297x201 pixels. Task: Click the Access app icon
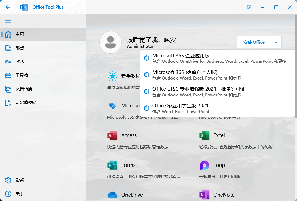tap(112, 135)
